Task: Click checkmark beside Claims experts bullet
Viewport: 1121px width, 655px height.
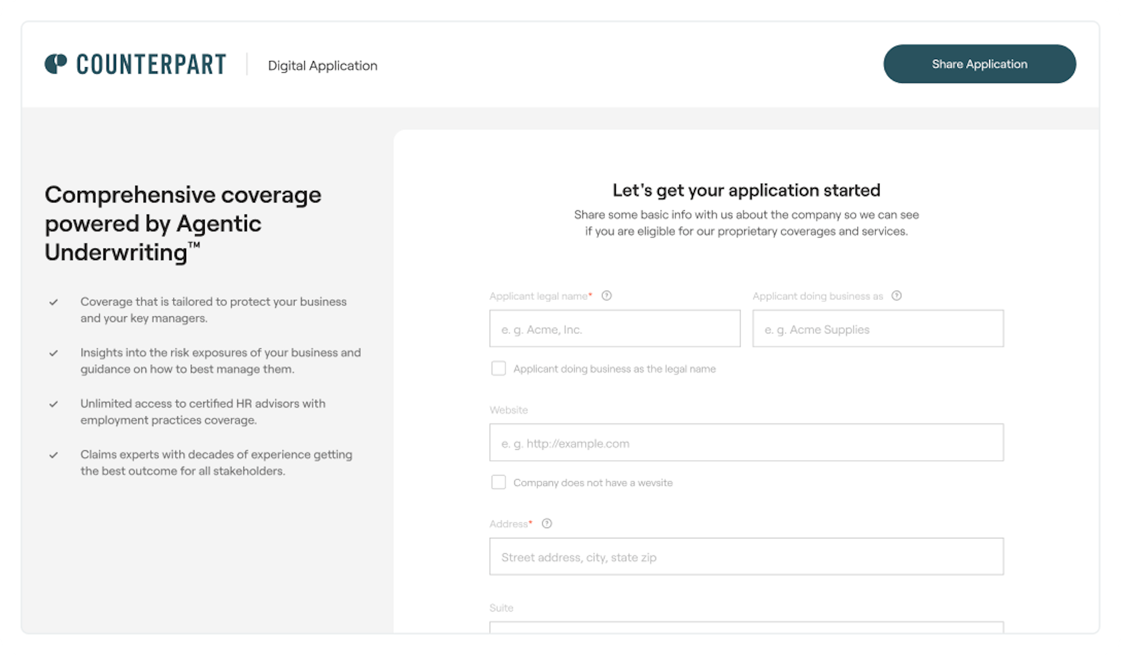Action: (54, 455)
